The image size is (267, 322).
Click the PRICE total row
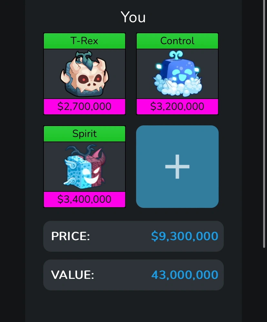click(x=133, y=236)
